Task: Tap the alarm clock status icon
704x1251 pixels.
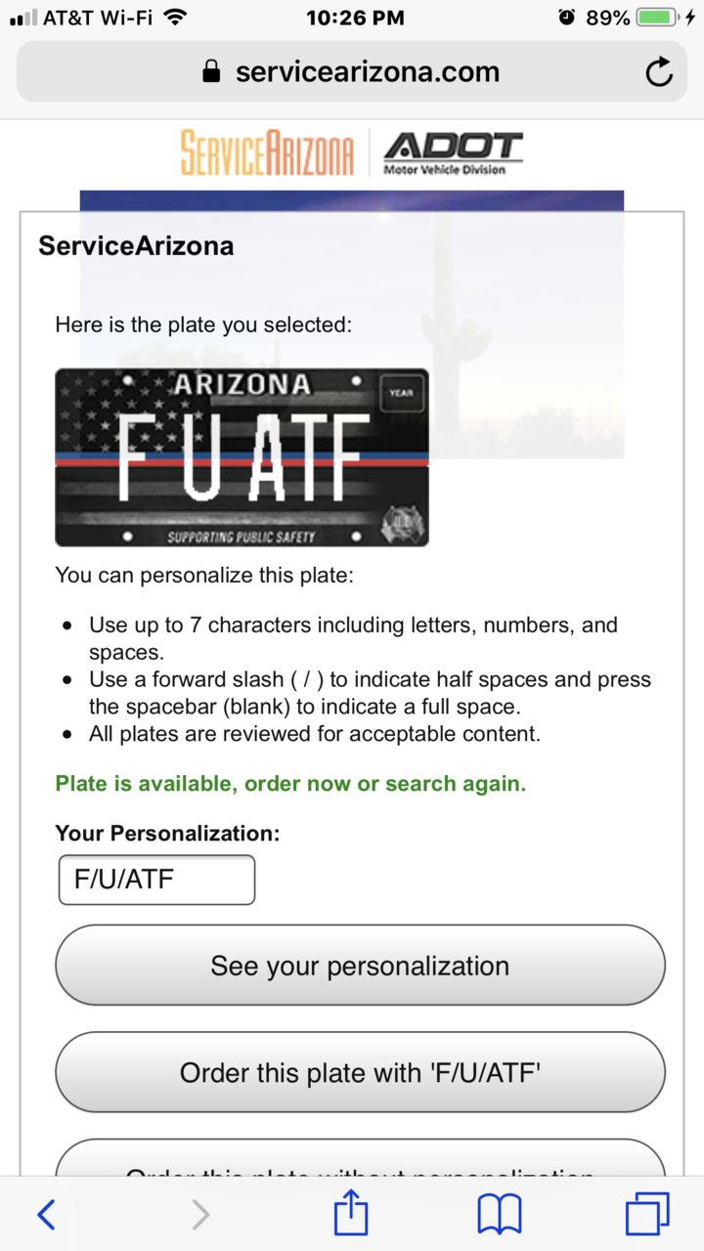Action: pyautogui.click(x=567, y=18)
